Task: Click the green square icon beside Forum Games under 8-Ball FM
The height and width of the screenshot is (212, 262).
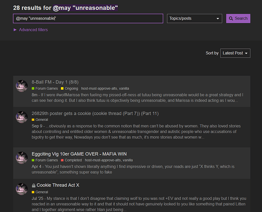Action: coord(33,89)
